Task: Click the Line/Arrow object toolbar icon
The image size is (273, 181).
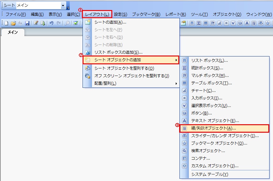Action: [254, 23]
